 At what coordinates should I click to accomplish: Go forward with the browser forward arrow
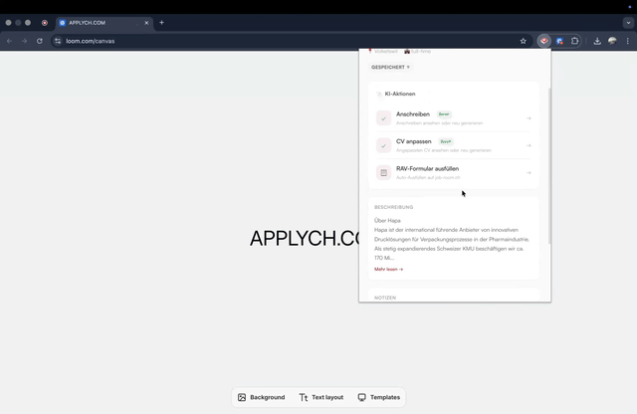24,41
